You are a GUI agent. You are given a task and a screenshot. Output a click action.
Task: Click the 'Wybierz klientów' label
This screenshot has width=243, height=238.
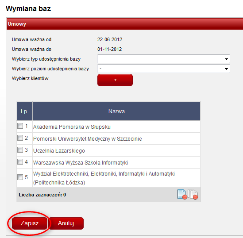pos(30,78)
